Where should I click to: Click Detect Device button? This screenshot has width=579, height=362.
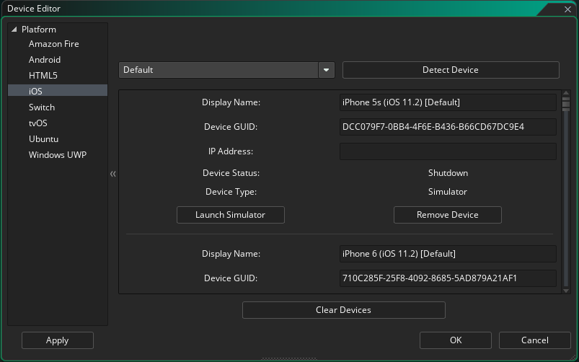pos(451,70)
